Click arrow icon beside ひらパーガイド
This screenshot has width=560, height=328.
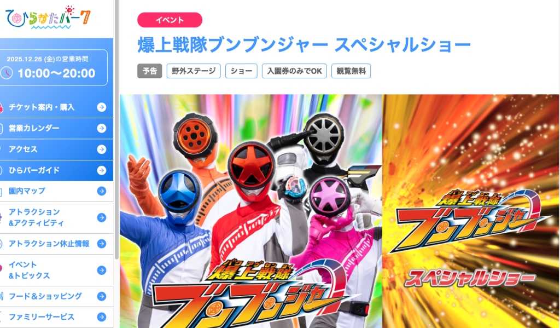click(x=101, y=170)
